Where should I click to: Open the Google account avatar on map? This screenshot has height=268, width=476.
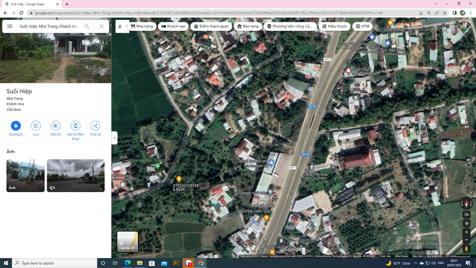[464, 25]
